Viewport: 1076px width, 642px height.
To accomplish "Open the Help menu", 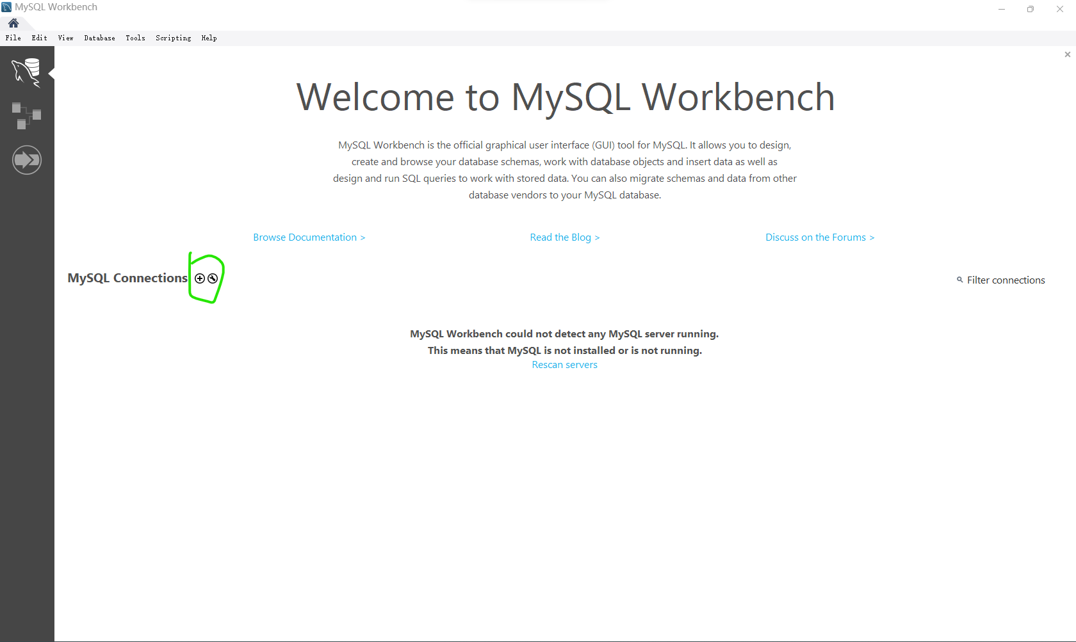I will coord(209,38).
